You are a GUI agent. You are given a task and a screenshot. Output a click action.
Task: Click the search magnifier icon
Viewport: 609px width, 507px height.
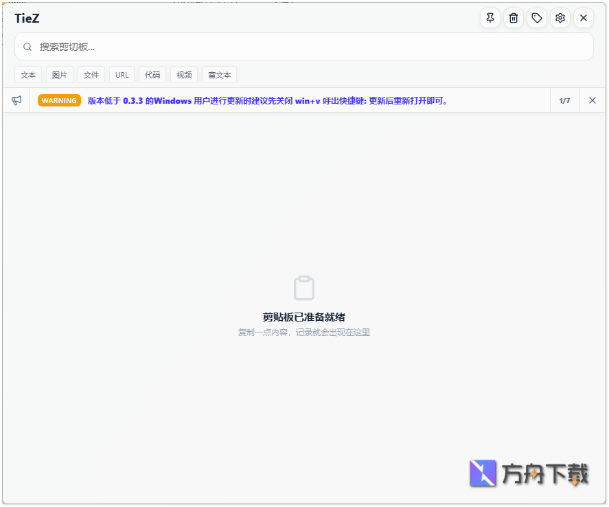click(x=27, y=46)
